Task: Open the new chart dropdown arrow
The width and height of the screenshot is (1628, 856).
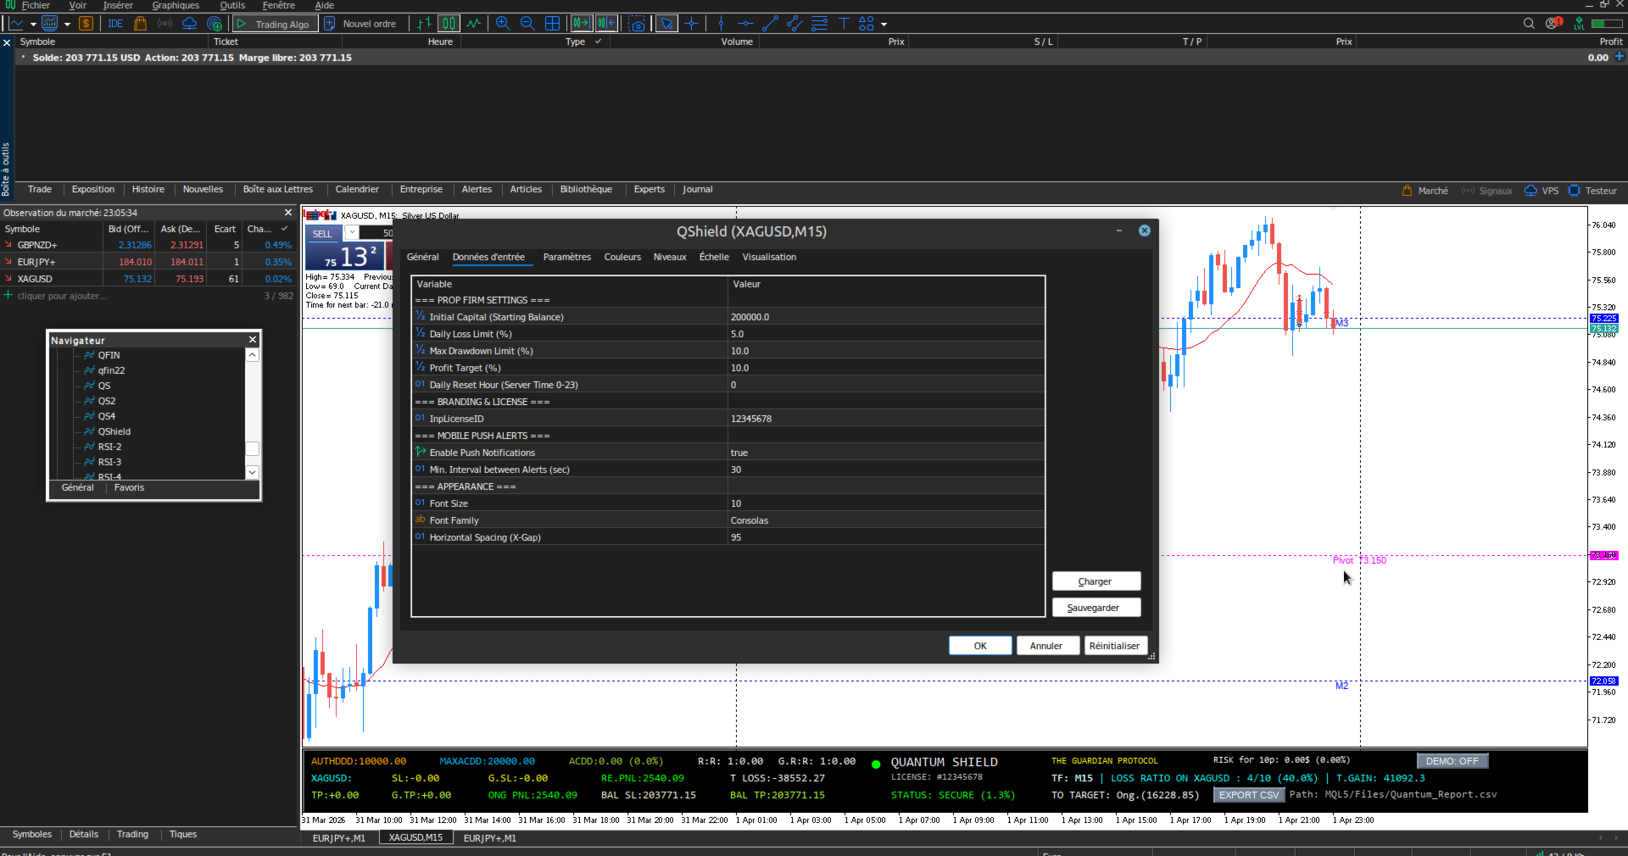Action: point(33,24)
